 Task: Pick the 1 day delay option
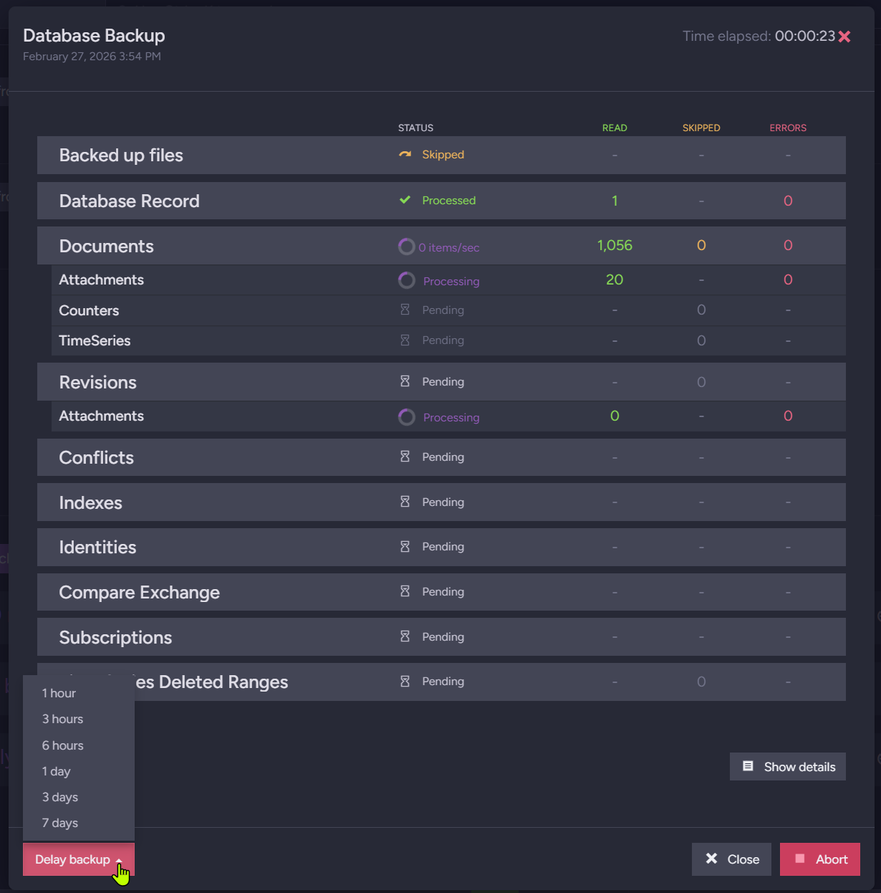(56, 771)
